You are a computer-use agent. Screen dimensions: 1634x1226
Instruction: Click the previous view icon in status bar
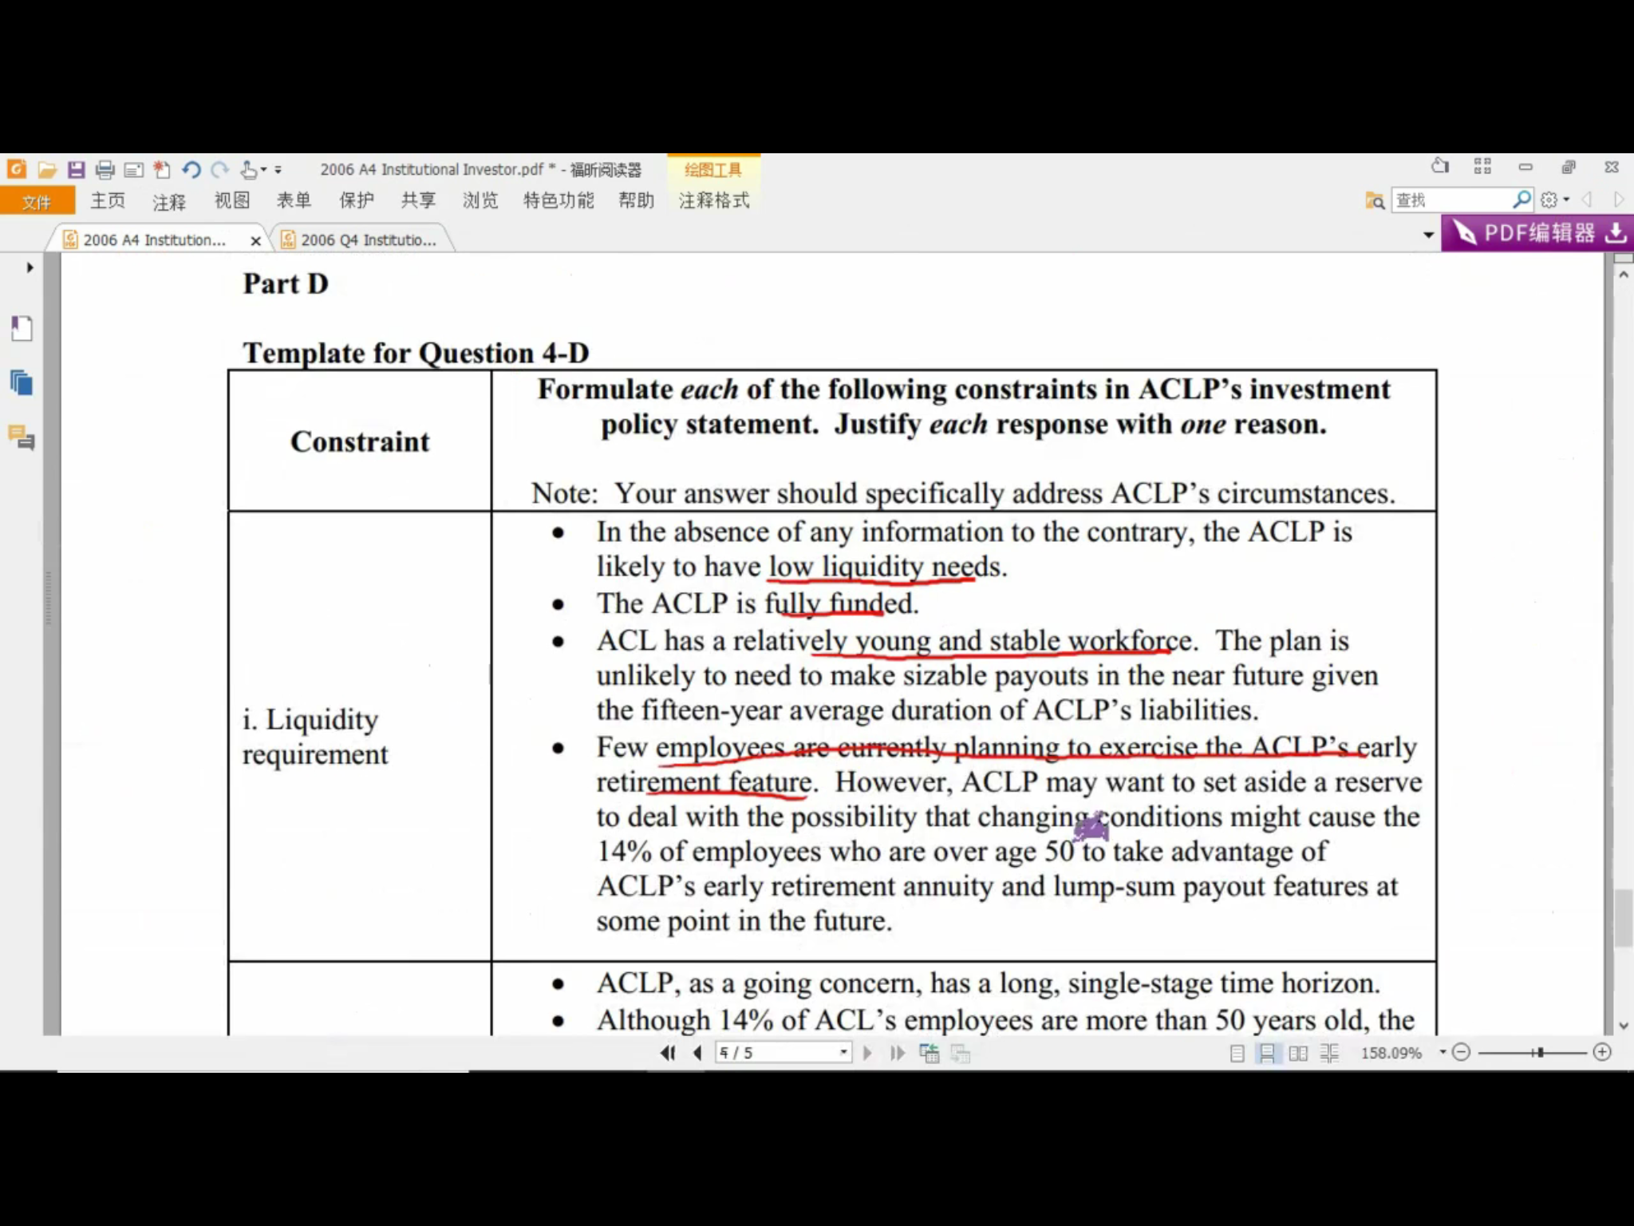pos(929,1053)
